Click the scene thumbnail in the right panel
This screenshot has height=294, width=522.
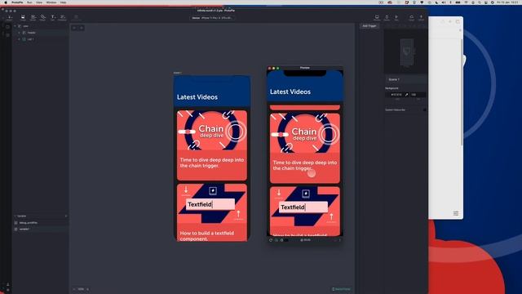click(x=406, y=51)
